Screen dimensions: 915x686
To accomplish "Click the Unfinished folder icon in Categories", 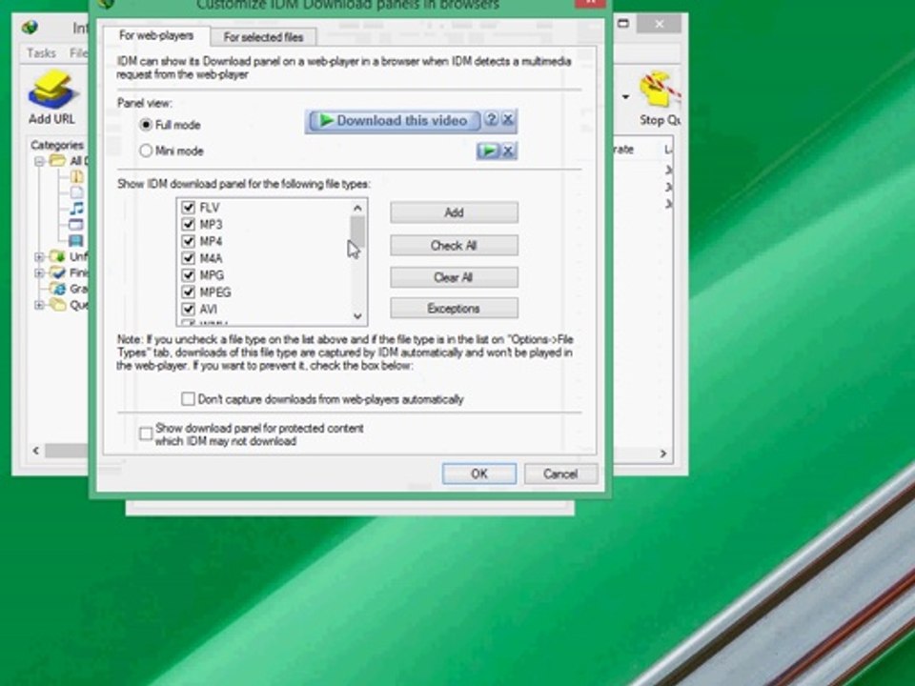I will [x=57, y=256].
